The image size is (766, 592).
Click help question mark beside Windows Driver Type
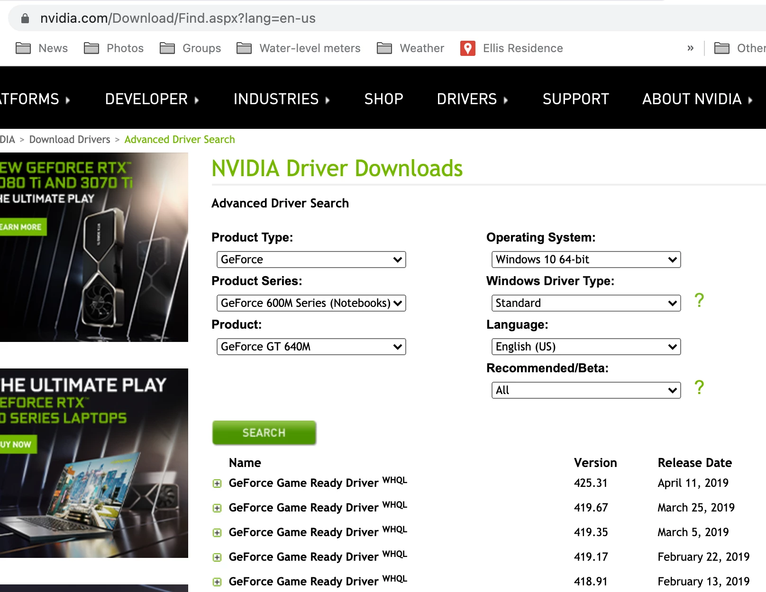[699, 300]
